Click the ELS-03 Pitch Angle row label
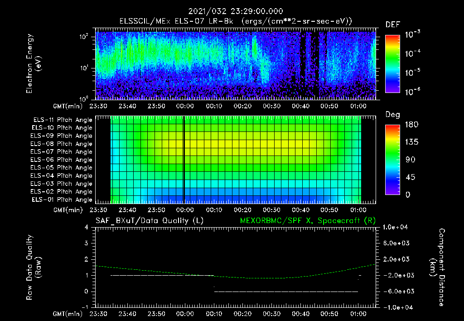Viewport: 464px width, 321px height. pos(62,184)
